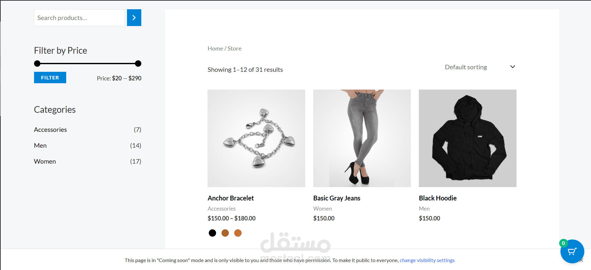Open the Accessories category
This screenshot has width=591, height=270.
click(50, 130)
